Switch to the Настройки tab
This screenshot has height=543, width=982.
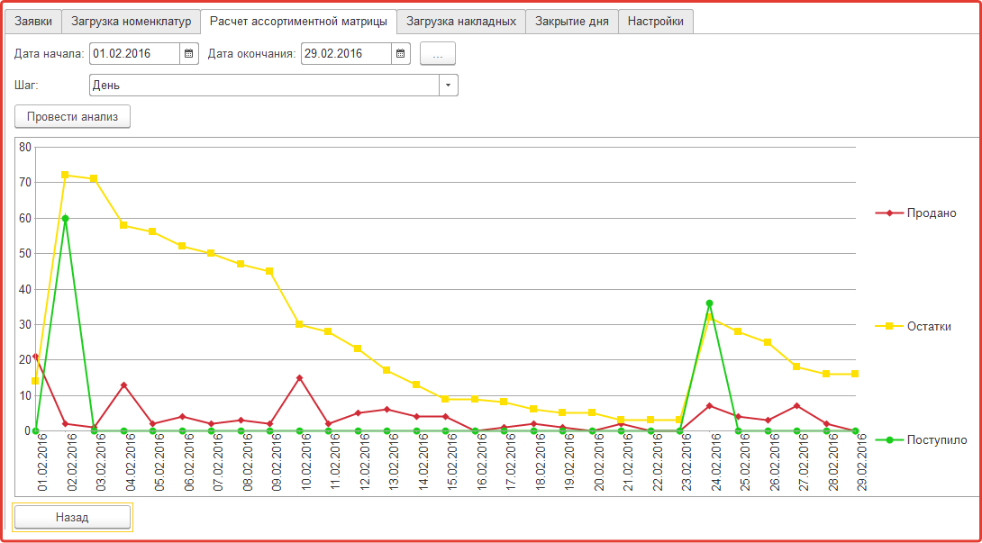(x=656, y=22)
